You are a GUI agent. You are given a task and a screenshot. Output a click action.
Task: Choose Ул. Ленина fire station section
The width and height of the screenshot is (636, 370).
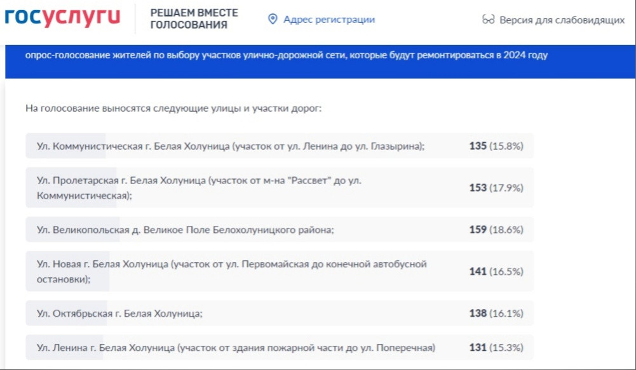click(x=236, y=348)
